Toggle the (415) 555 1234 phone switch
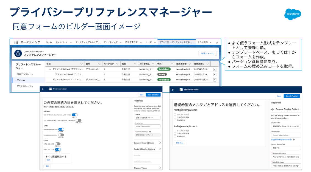This screenshot has height=172, width=311. (x=58, y=150)
